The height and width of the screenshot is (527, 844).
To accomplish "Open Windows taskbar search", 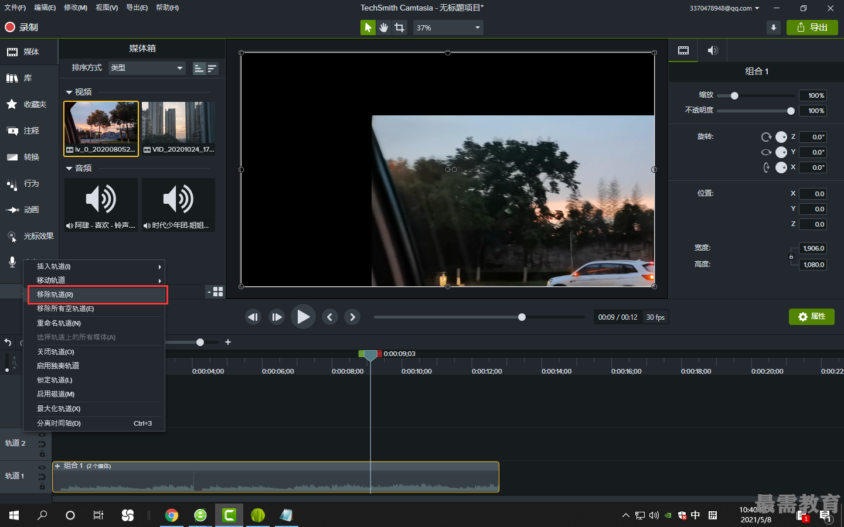I will click(x=42, y=515).
